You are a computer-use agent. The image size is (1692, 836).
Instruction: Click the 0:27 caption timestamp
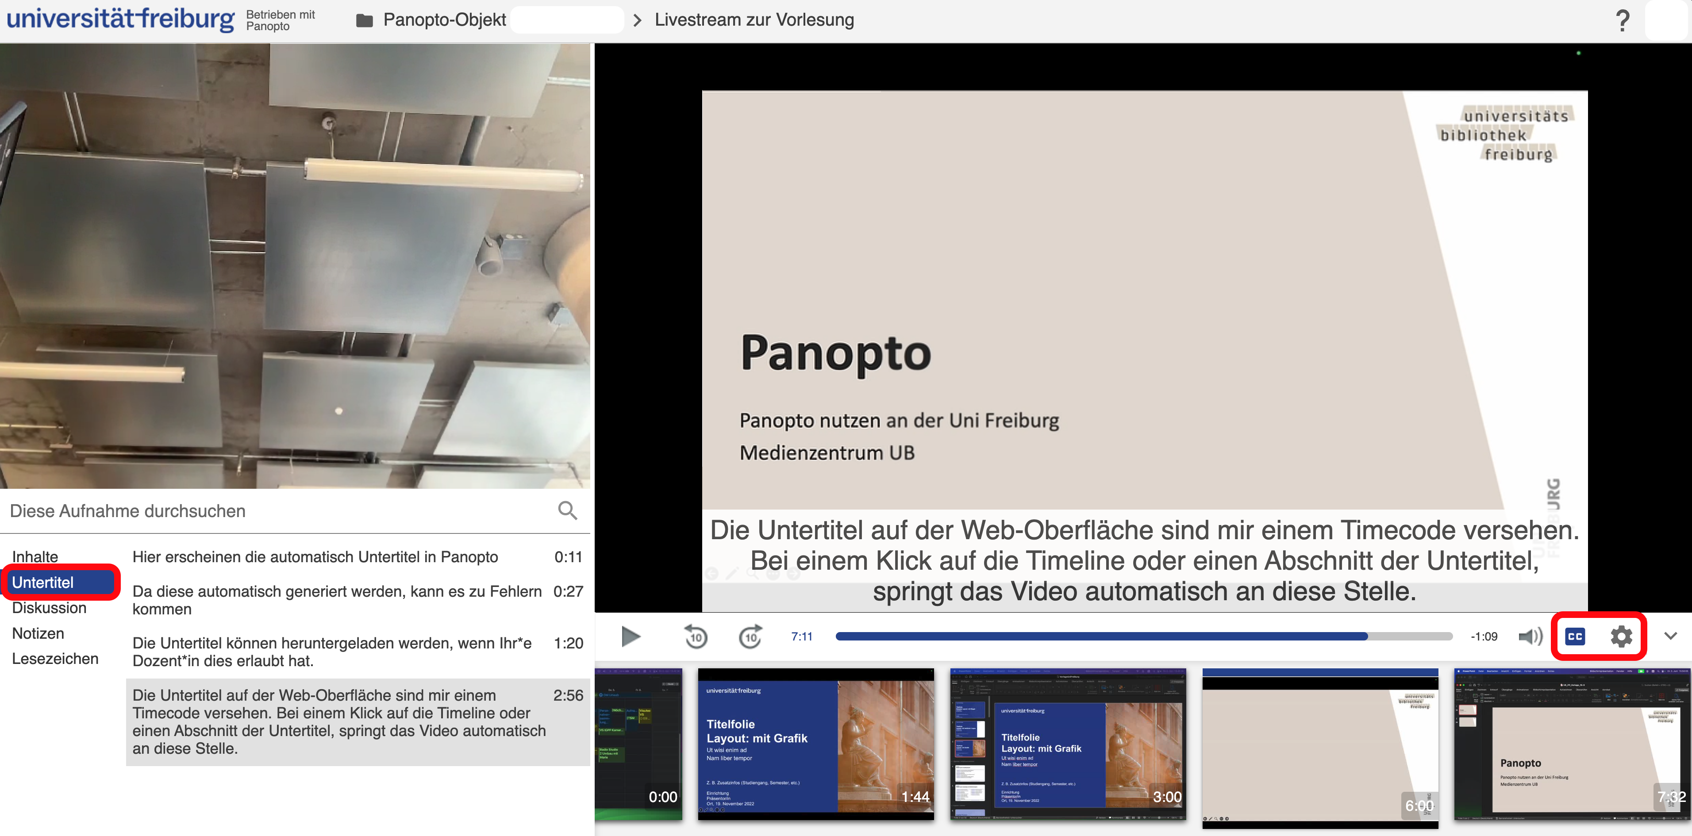tap(568, 591)
